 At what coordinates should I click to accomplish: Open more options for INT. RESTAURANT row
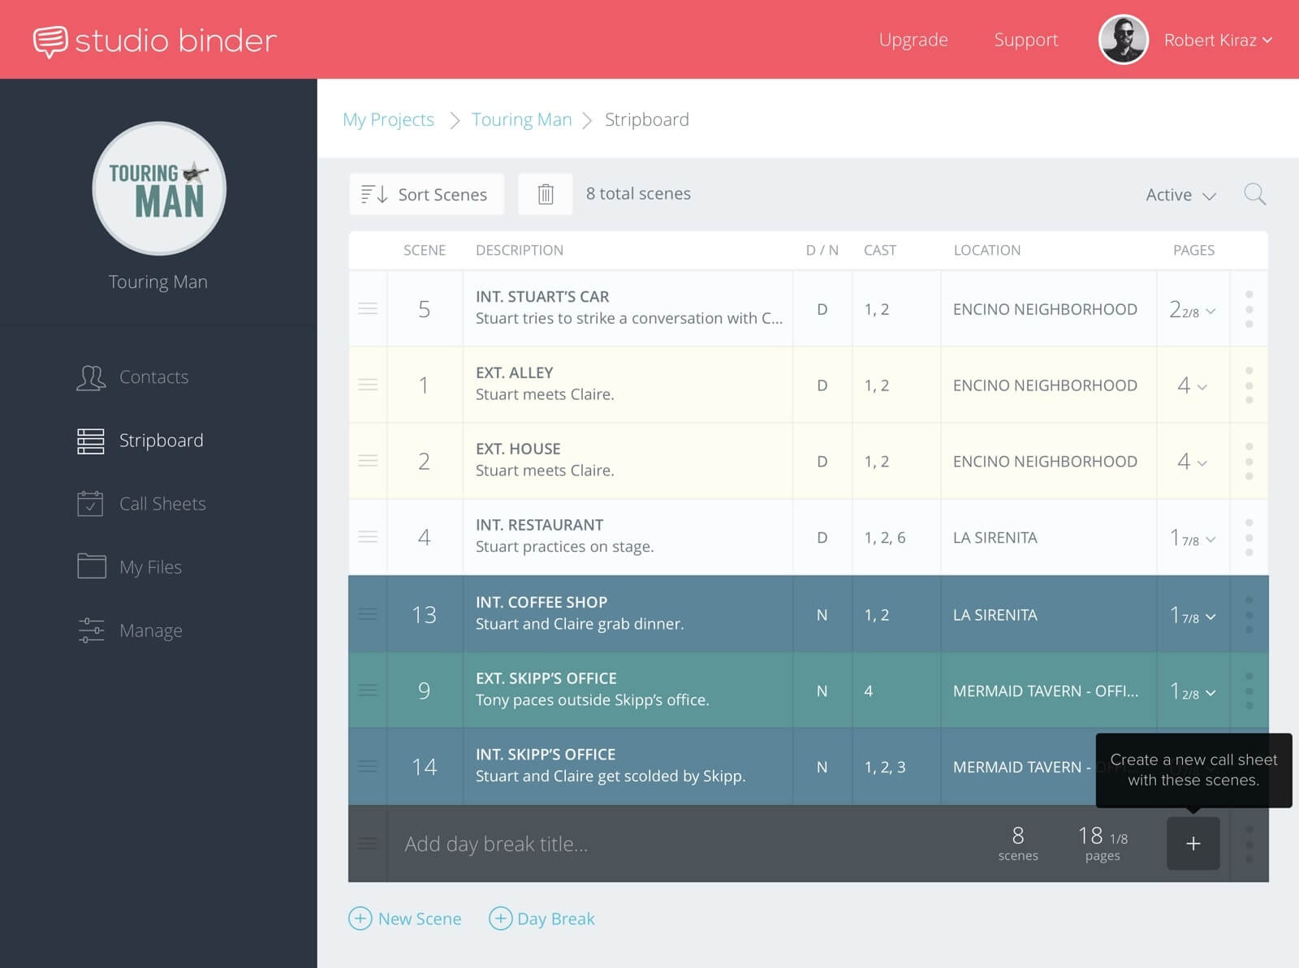click(1249, 537)
